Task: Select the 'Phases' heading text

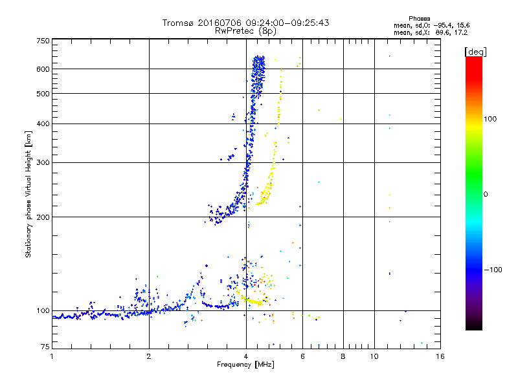Action: click(x=419, y=19)
